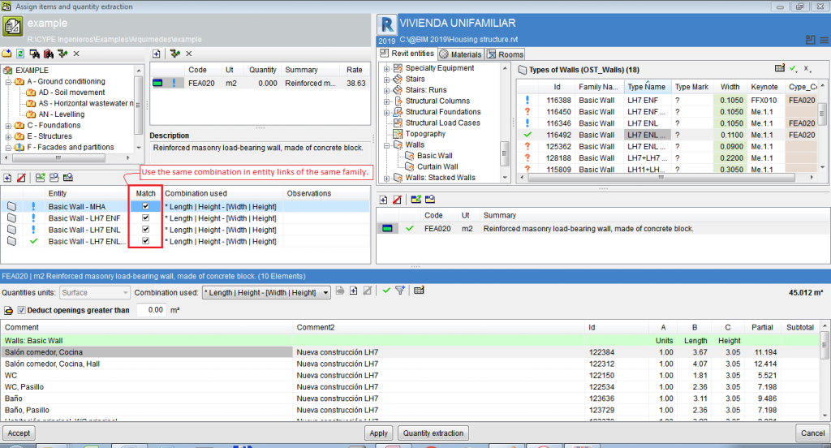This screenshot has width=831, height=448.
Task: Expand Structural Columns tree node
Action: tap(386, 101)
